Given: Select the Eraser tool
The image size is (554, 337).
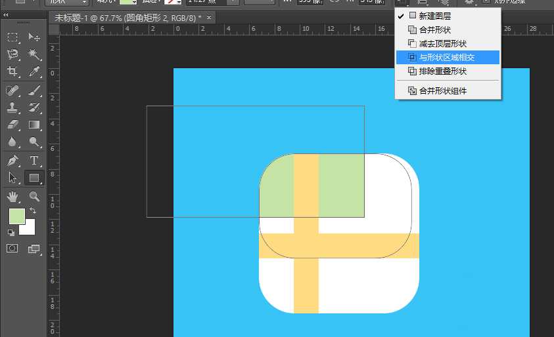Looking at the screenshot, I should (x=12, y=125).
